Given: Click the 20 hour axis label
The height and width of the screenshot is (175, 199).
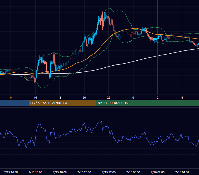Looking at the screenshot, I should [84, 98].
